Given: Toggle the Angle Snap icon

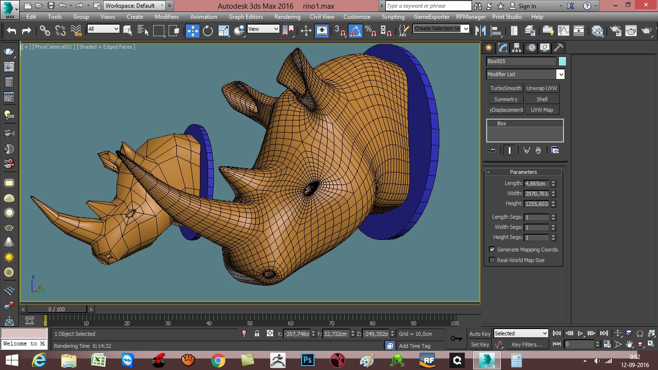Looking at the screenshot, I should (x=355, y=31).
